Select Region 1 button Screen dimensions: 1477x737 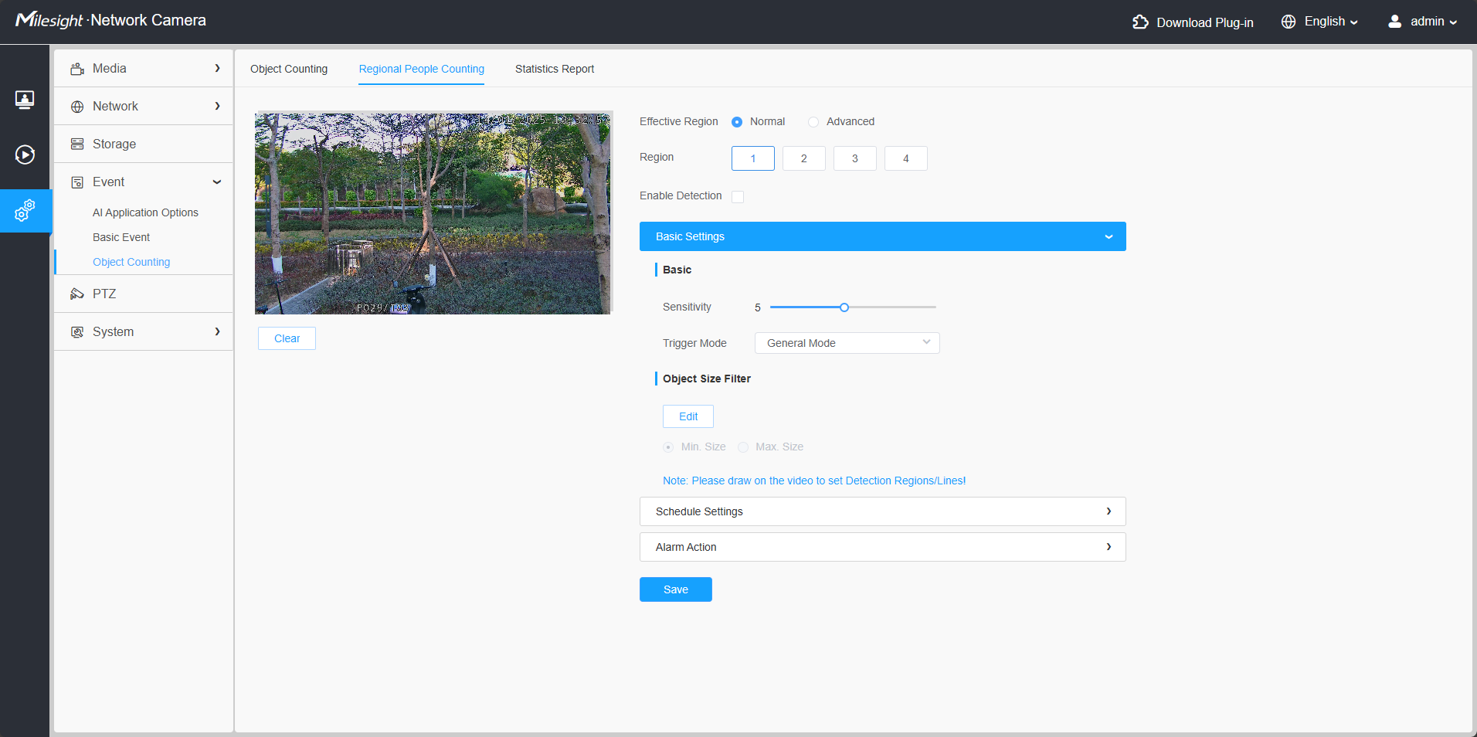click(753, 158)
